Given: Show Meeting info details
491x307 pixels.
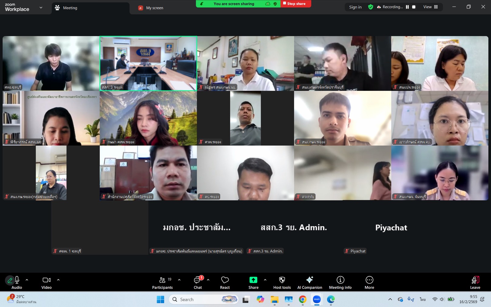Looking at the screenshot, I should (340, 282).
